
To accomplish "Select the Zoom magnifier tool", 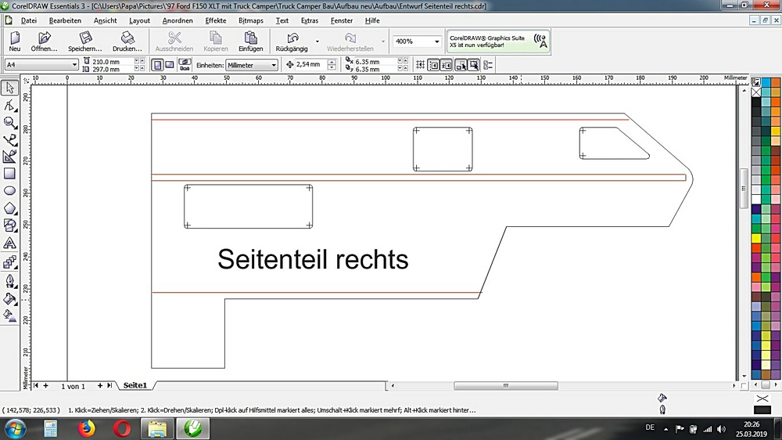I will point(9,122).
